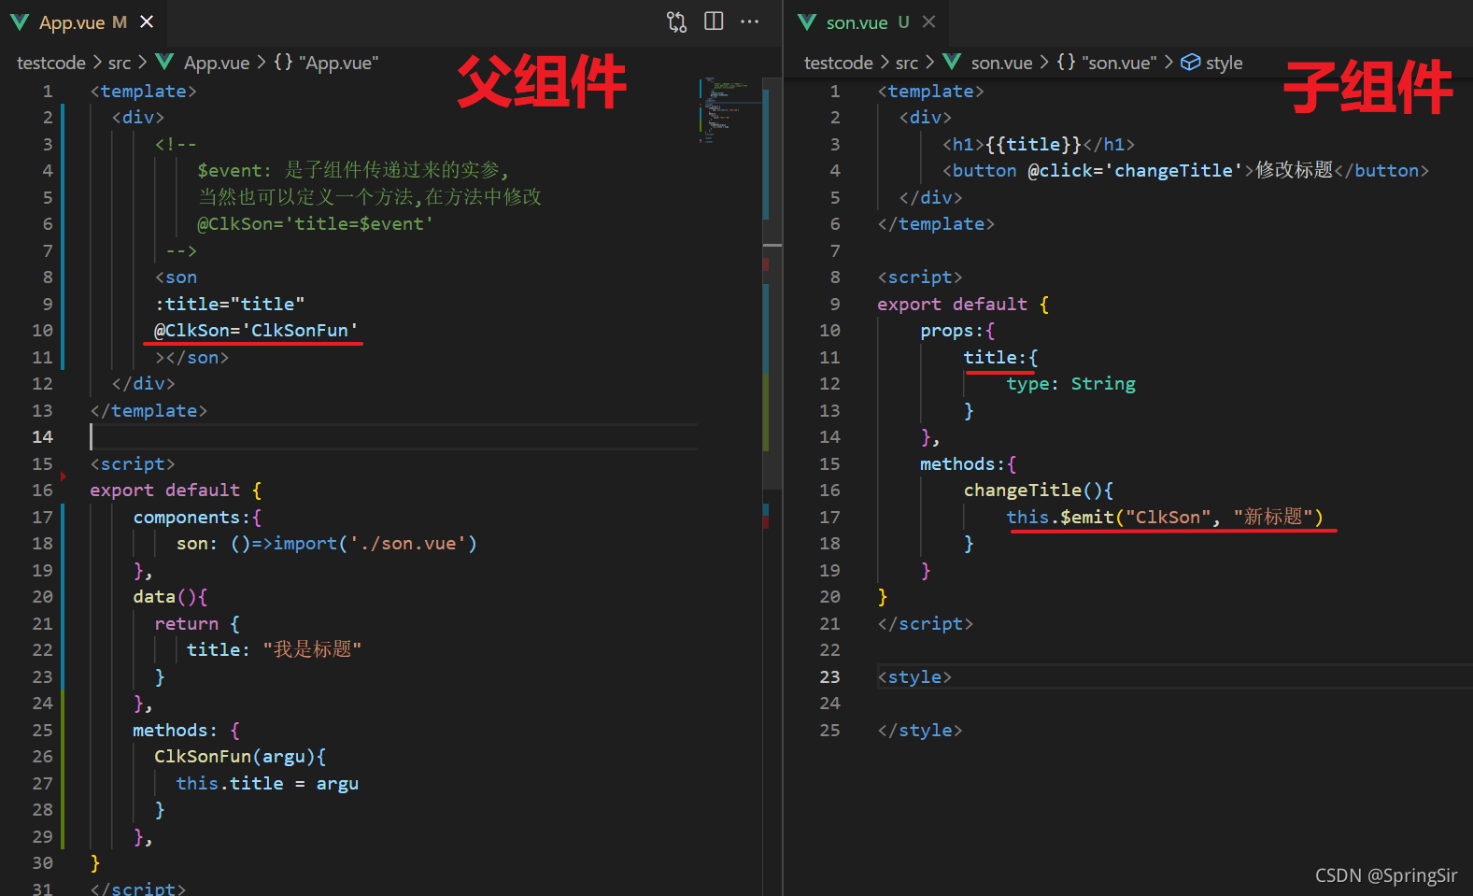Image resolution: width=1473 pixels, height=896 pixels.
Task: Click App.vue vertical scrollbar
Action: [x=772, y=283]
